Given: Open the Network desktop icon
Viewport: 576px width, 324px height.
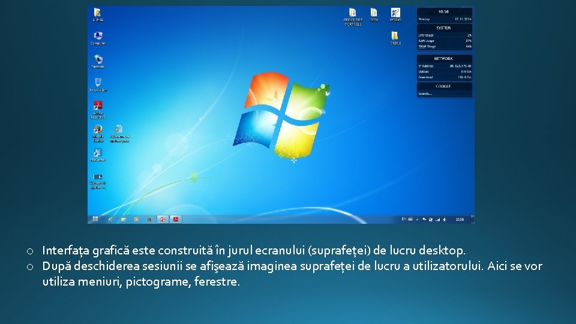Looking at the screenshot, I should [98, 61].
